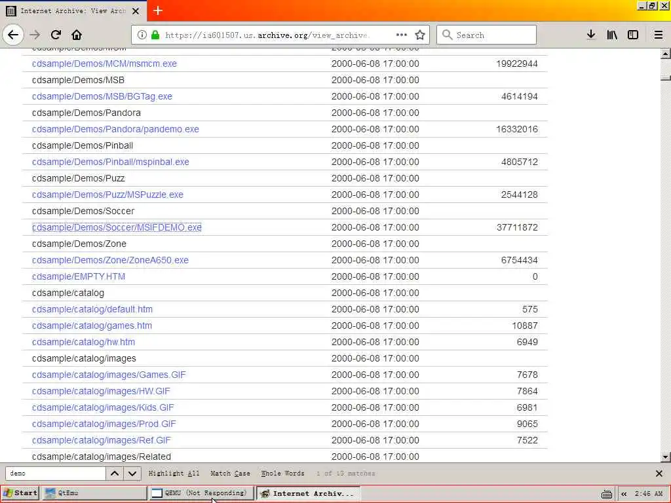Image resolution: width=671 pixels, height=503 pixels.
Task: Open cdsample/Demos/Soccer/MSIFDEMO.exe link
Action: tap(117, 227)
